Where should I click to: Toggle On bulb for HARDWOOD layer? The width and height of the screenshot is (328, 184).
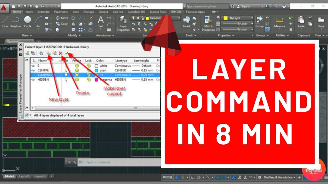[66, 75]
